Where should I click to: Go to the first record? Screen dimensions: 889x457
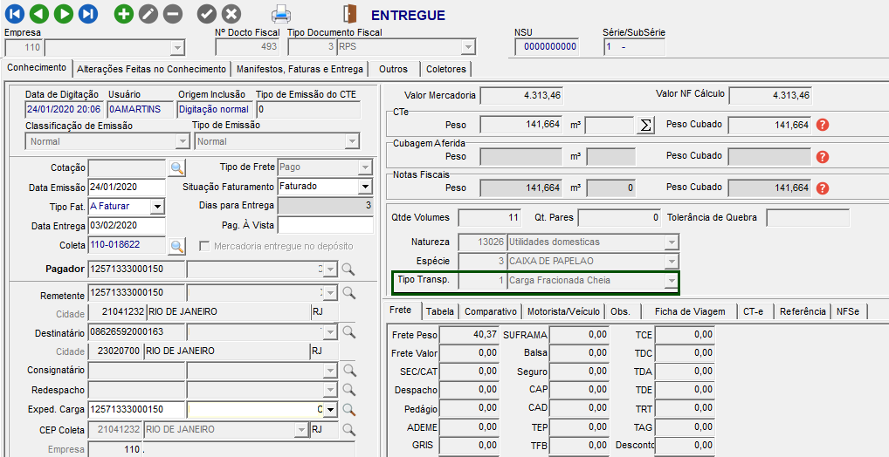point(15,14)
